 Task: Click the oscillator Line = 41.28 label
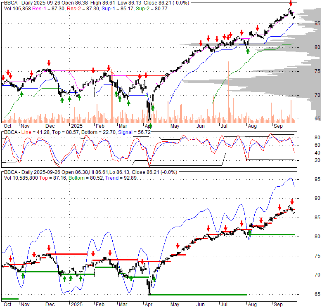pyautogui.click(x=36, y=132)
